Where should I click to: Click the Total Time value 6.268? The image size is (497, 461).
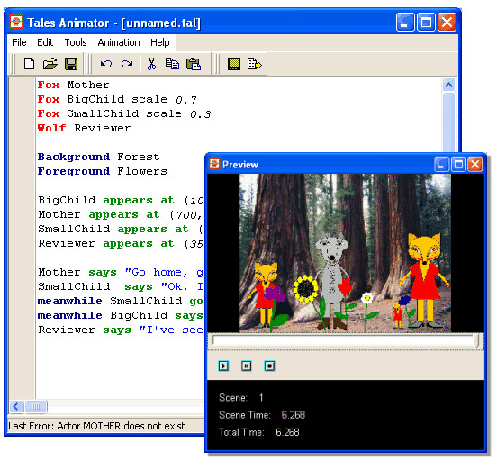287,432
